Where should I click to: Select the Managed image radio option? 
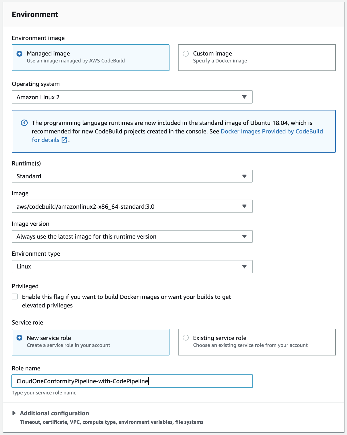[x=19, y=53]
